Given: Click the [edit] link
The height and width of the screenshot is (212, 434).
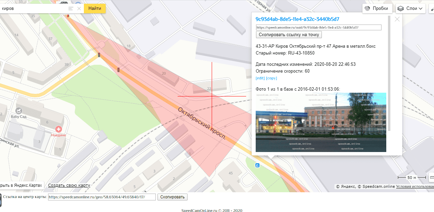Looking at the screenshot, I should 260,78.
